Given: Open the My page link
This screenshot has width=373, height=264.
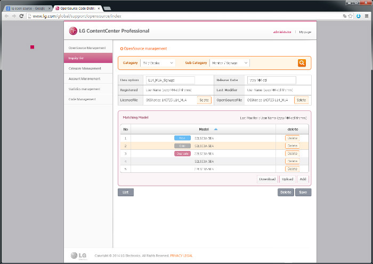Looking at the screenshot, I should 305,32.
